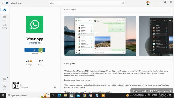The width and height of the screenshot is (174, 98).
Task: Open the light-theme WhatsApp screenshot
Action: [100, 36]
